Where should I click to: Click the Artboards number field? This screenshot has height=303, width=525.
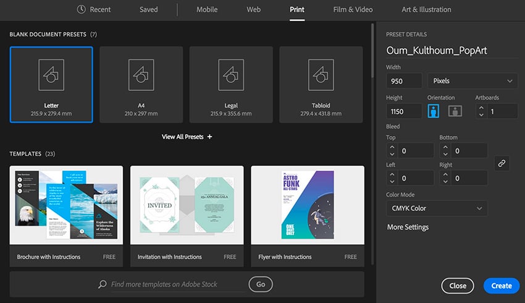503,111
